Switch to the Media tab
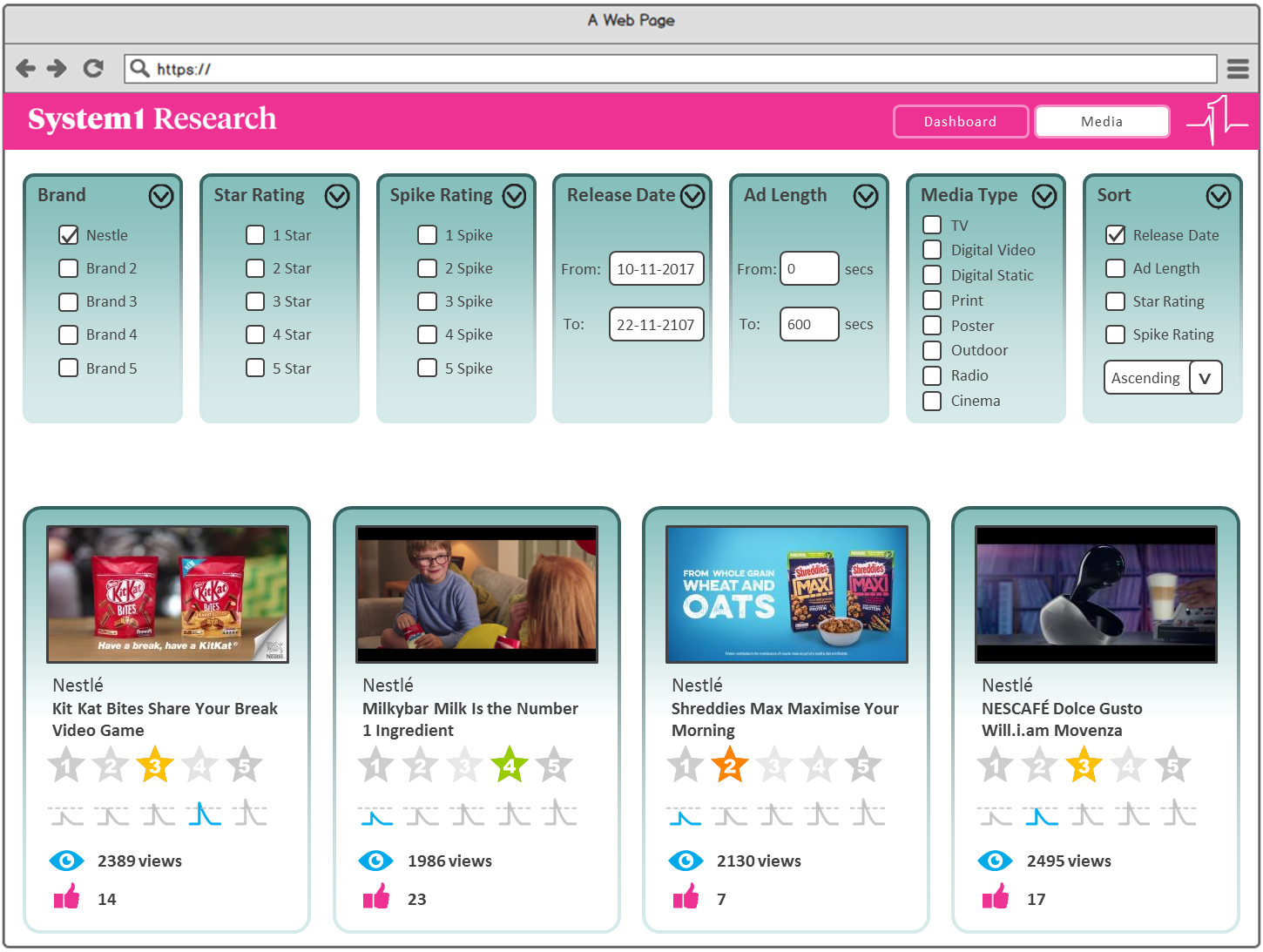 tap(1102, 122)
